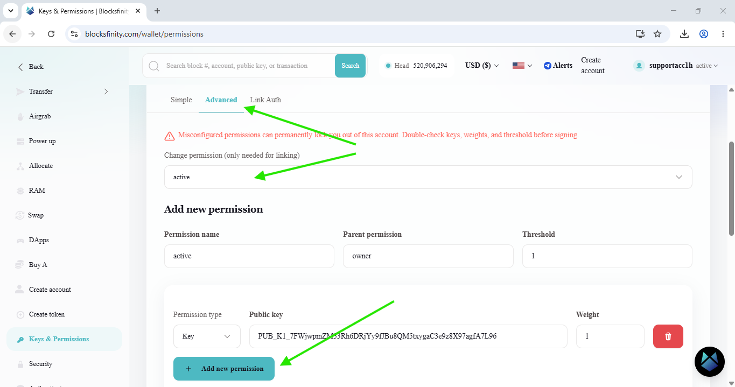
Task: Click the browser address bar URL
Action: [x=144, y=34]
